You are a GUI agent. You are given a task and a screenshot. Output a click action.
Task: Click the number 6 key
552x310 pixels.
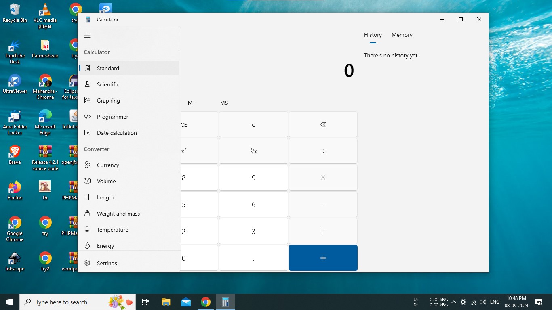click(253, 204)
